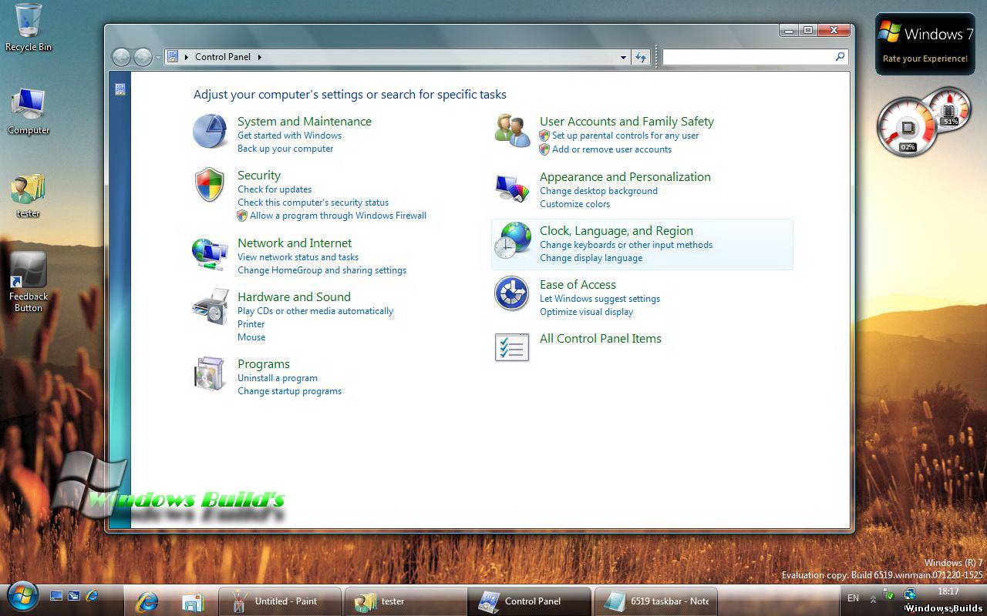Expand the root breadcrumb arrow before Control Panel
This screenshot has height=616, width=987.
coord(187,57)
